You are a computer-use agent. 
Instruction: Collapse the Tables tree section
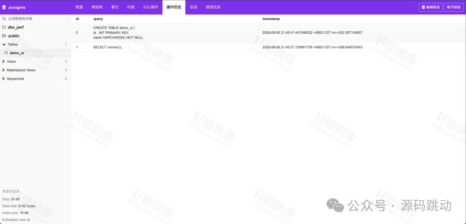[x=4, y=44]
